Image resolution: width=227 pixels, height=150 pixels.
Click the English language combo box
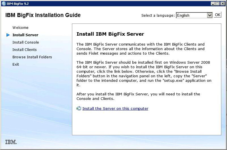194,15
